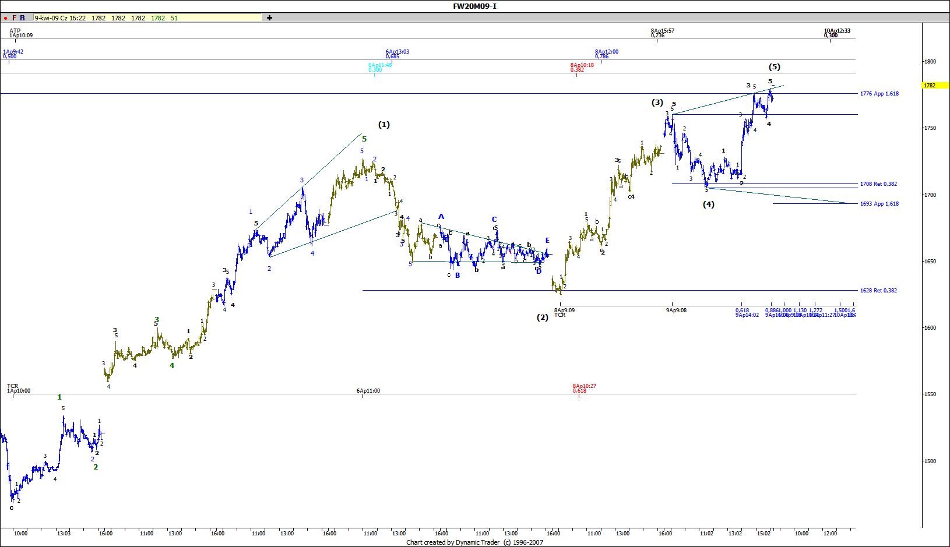Select the 1693 App 1,618 projection label

point(879,204)
